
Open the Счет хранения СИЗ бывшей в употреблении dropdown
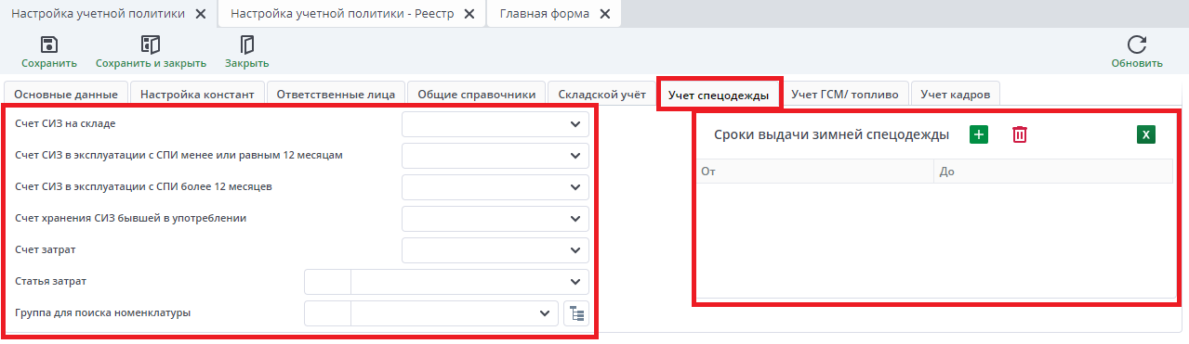tap(574, 219)
